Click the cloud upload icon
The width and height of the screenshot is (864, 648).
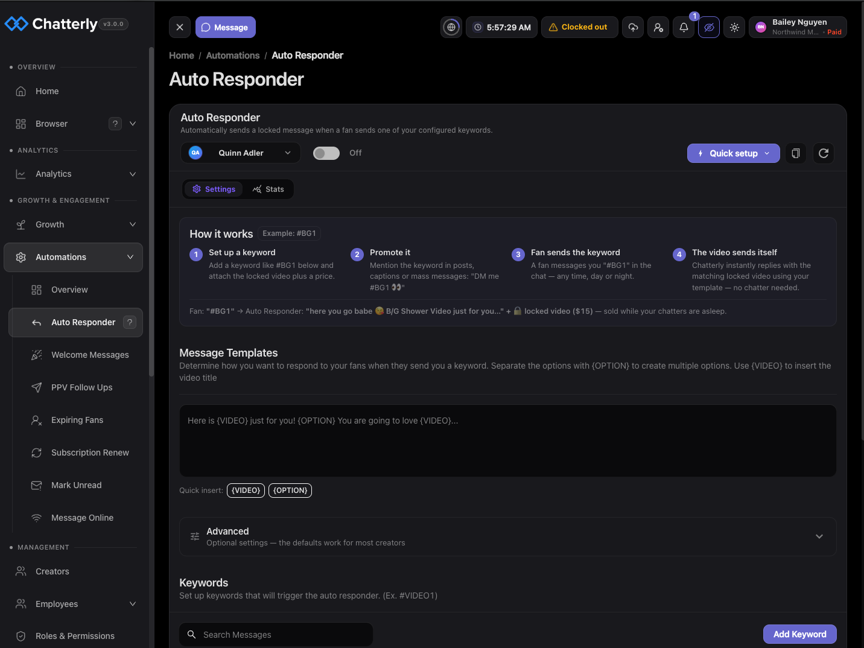633,27
